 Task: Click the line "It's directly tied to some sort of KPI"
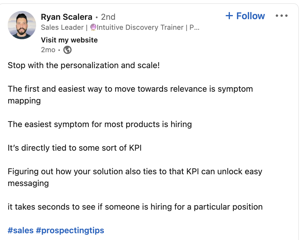click(x=75, y=148)
